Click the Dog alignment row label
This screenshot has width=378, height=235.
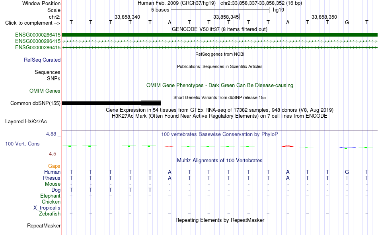[x=56, y=190]
